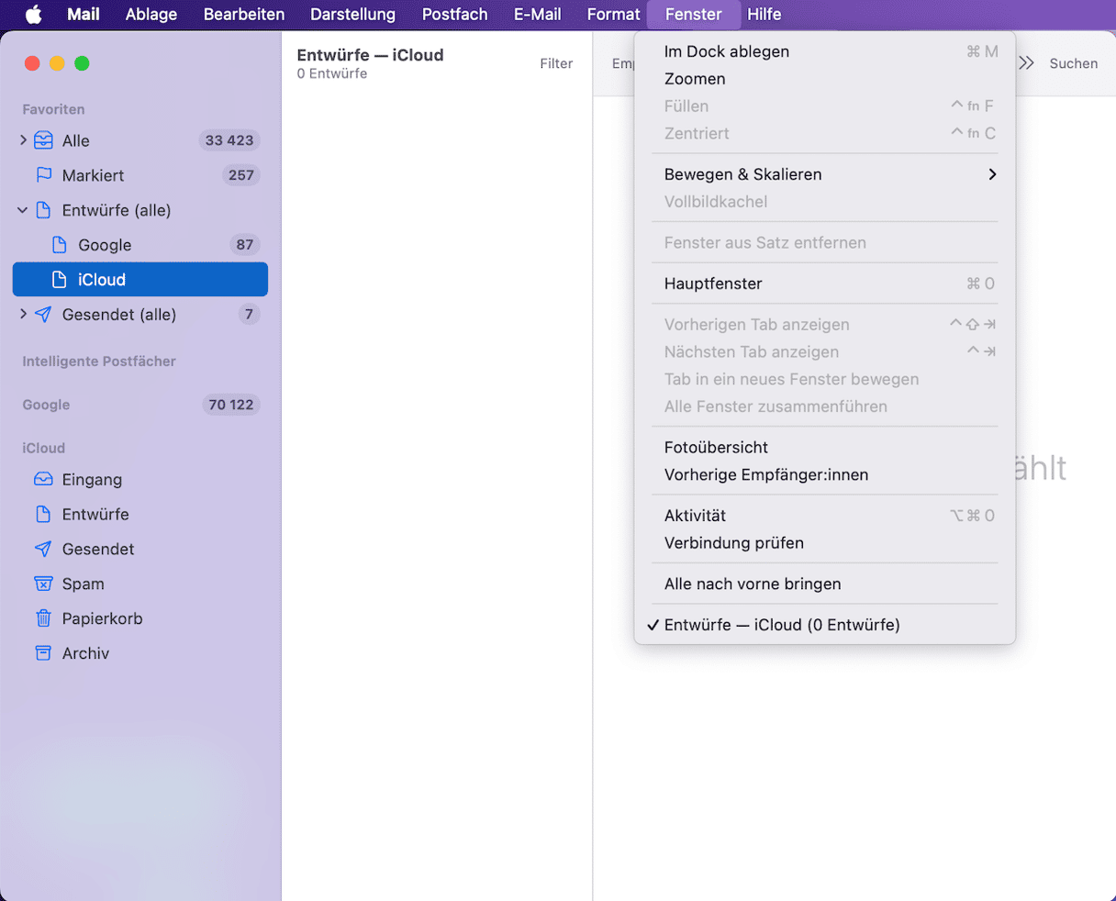
Task: Click the iCloud Gesendet paper plane icon
Action: click(x=43, y=550)
